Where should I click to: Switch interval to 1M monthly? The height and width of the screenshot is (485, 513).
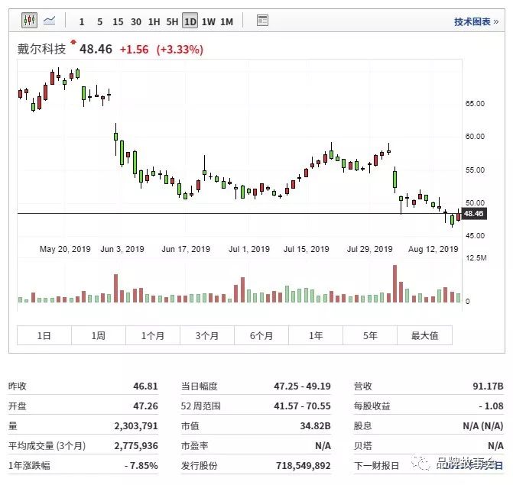click(x=226, y=21)
